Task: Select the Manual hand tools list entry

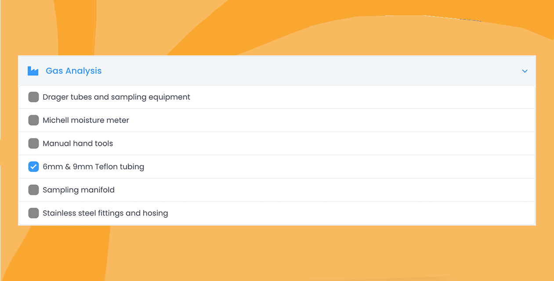Action: pyautogui.click(x=77, y=143)
